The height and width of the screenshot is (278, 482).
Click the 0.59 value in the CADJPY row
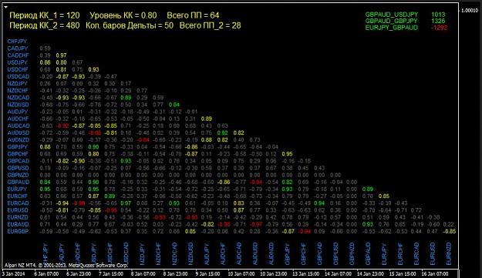tap(46, 49)
